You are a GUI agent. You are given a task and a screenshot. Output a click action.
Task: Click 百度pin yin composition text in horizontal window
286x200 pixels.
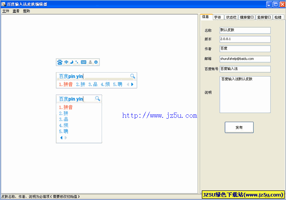71,76
